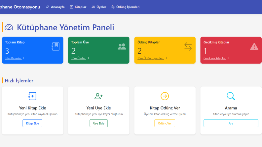Click text 'Üyelere kitap ödünç verme işlemi'
This screenshot has height=147, width=262.
pyautogui.click(x=165, y=114)
